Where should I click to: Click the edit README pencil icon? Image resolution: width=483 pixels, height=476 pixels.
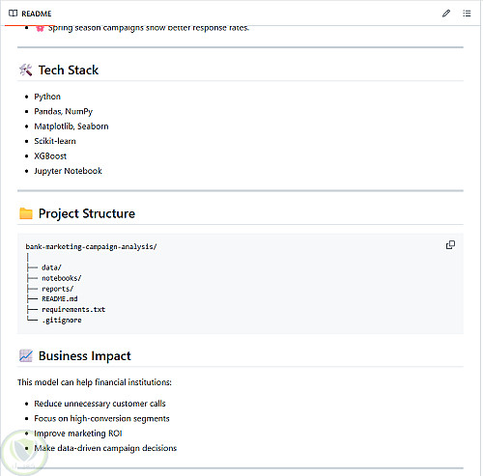click(446, 14)
